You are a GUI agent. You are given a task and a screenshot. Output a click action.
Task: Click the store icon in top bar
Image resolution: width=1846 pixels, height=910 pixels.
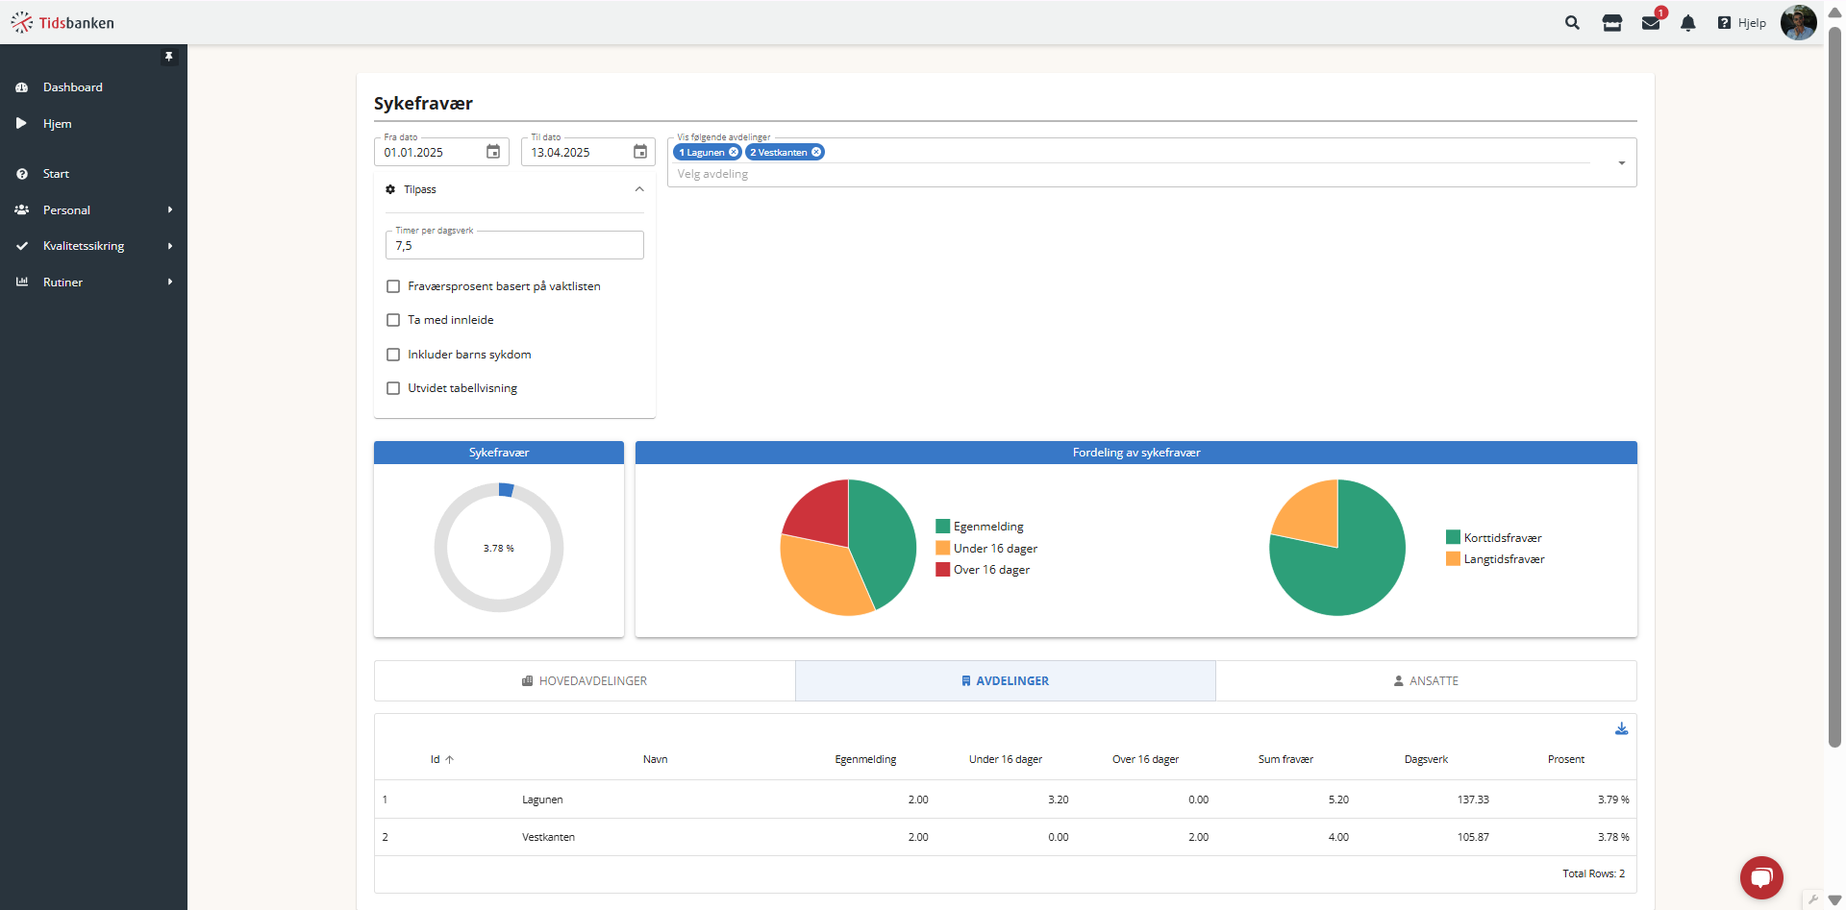coord(1612,23)
